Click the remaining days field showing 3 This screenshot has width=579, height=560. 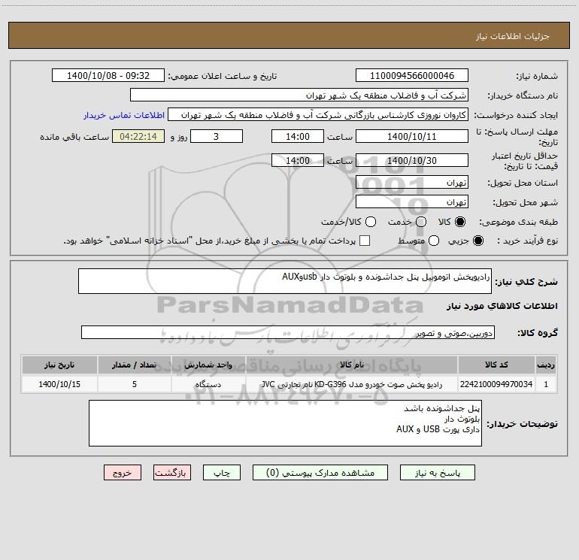pos(217,136)
